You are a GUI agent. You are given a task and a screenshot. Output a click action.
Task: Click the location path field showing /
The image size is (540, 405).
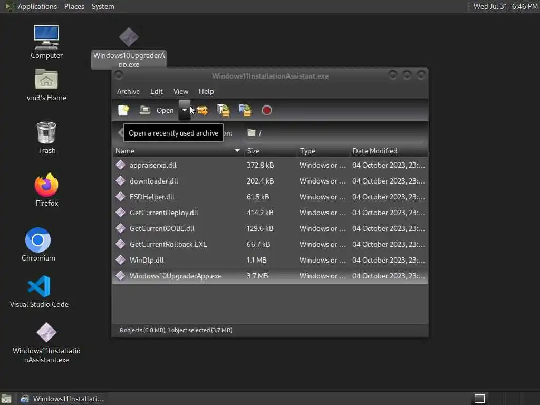pyautogui.click(x=334, y=133)
